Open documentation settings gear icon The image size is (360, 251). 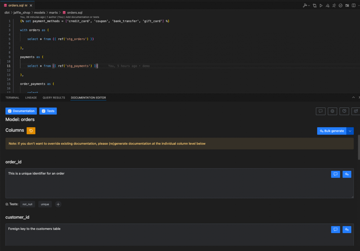pyautogui.click(x=332, y=111)
